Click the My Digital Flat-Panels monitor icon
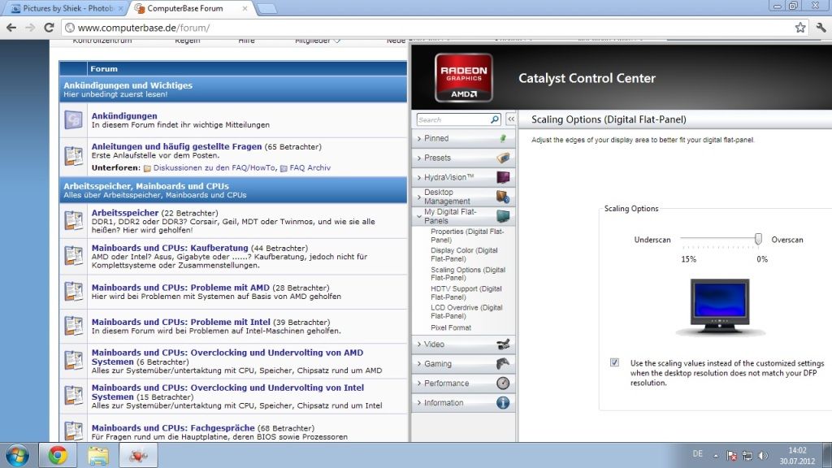The width and height of the screenshot is (832, 468). (x=503, y=216)
